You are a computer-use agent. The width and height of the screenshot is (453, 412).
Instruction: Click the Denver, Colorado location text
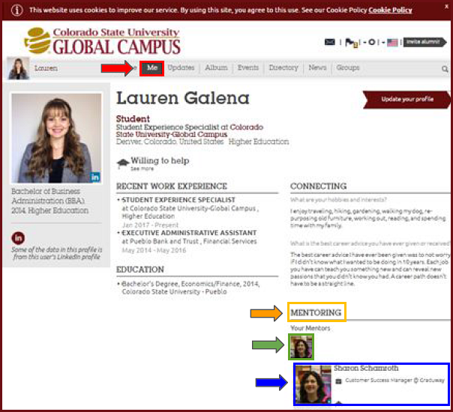[169, 142]
